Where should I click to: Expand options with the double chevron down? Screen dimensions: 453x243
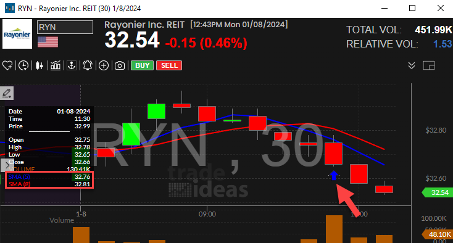point(412,65)
